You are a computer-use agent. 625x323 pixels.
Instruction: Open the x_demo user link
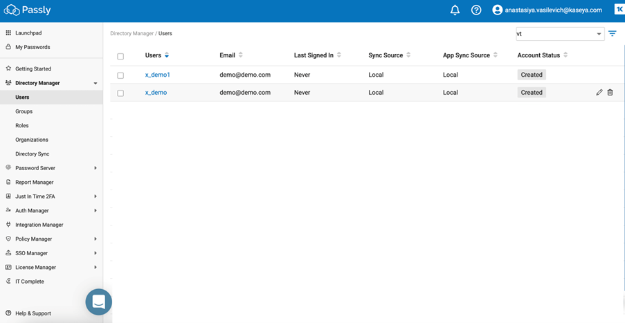click(x=156, y=93)
